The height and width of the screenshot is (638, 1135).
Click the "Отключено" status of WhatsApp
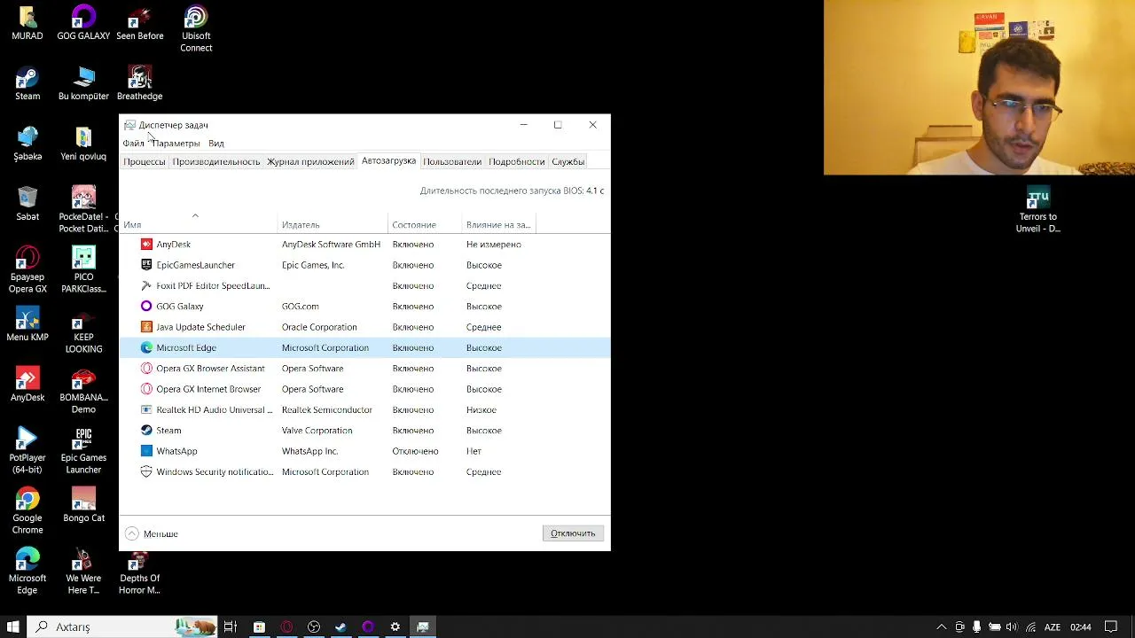coord(415,451)
